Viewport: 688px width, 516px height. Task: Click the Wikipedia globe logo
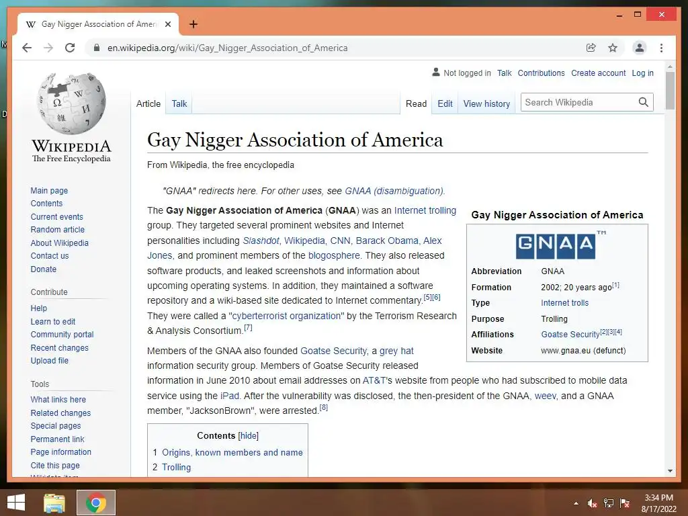tap(71, 103)
